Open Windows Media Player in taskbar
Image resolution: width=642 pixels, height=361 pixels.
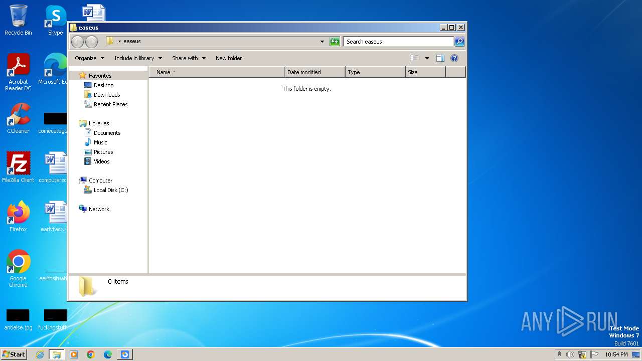coord(74,354)
